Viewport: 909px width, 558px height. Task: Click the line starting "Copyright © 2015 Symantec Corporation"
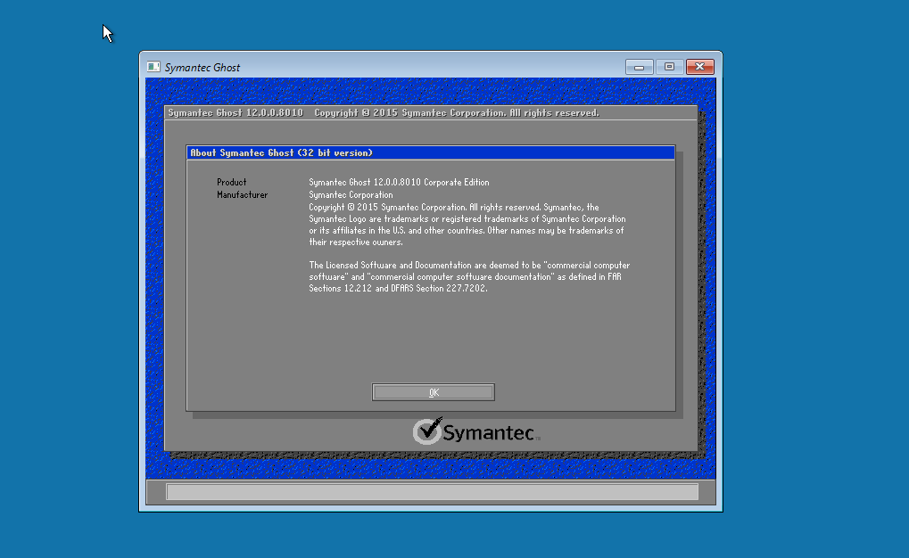[x=454, y=207]
